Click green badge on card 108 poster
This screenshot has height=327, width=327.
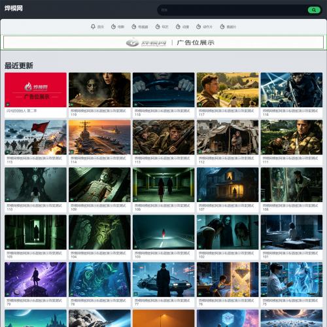click(x=136, y=199)
